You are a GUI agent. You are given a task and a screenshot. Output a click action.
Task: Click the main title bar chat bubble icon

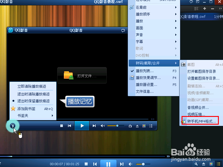pos(191,2)
